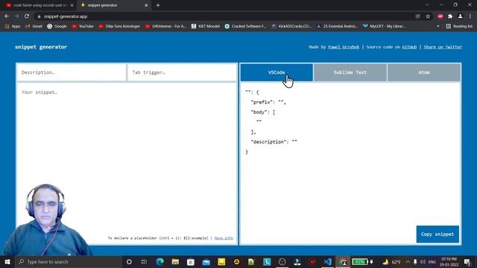
Task: Click the Type here to search box
Action: pos(69,261)
